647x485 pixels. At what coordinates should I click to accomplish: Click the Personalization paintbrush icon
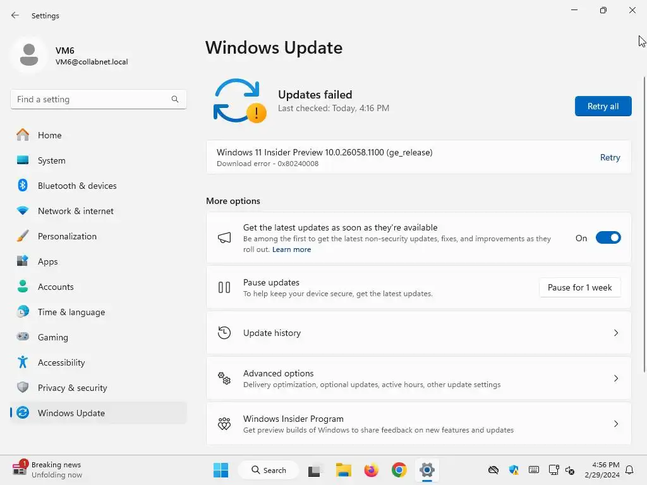click(x=23, y=236)
